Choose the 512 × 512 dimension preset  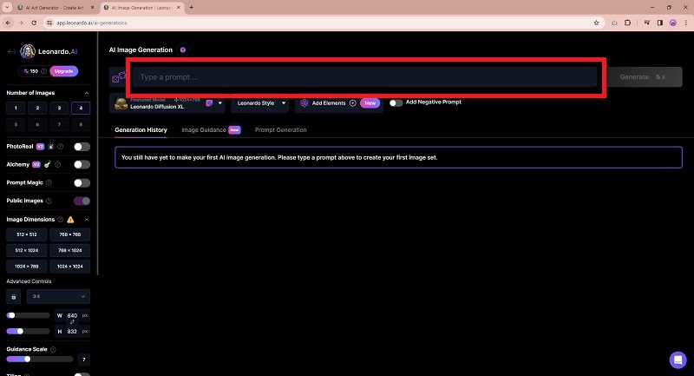click(27, 234)
